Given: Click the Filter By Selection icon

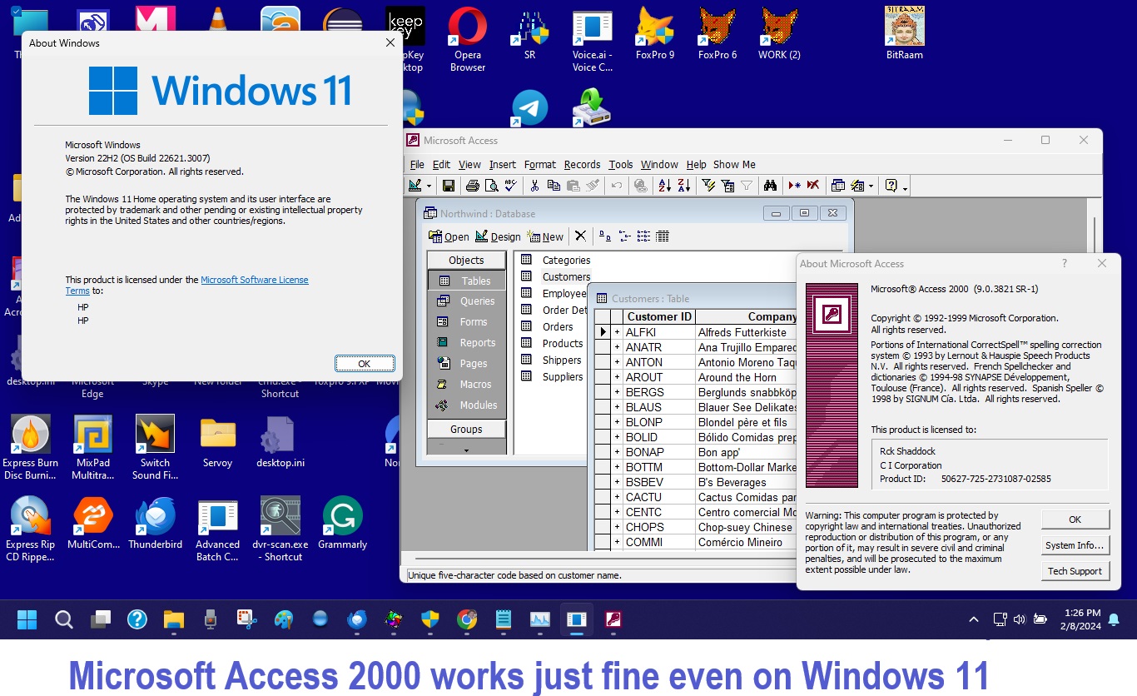Looking at the screenshot, I should [708, 186].
